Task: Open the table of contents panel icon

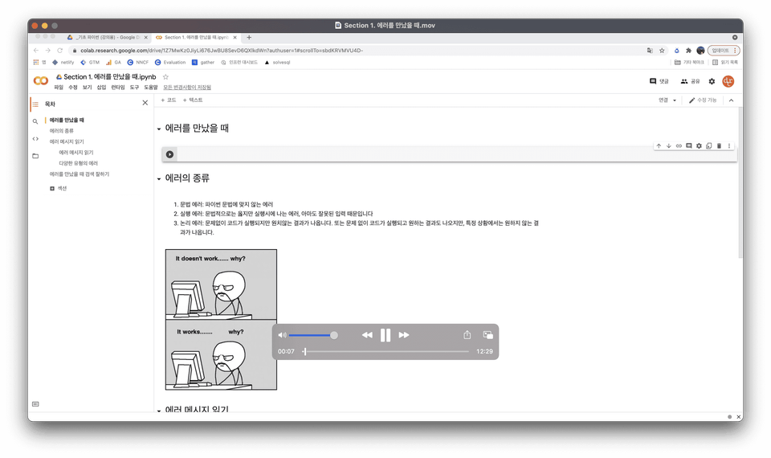Action: tap(35, 104)
